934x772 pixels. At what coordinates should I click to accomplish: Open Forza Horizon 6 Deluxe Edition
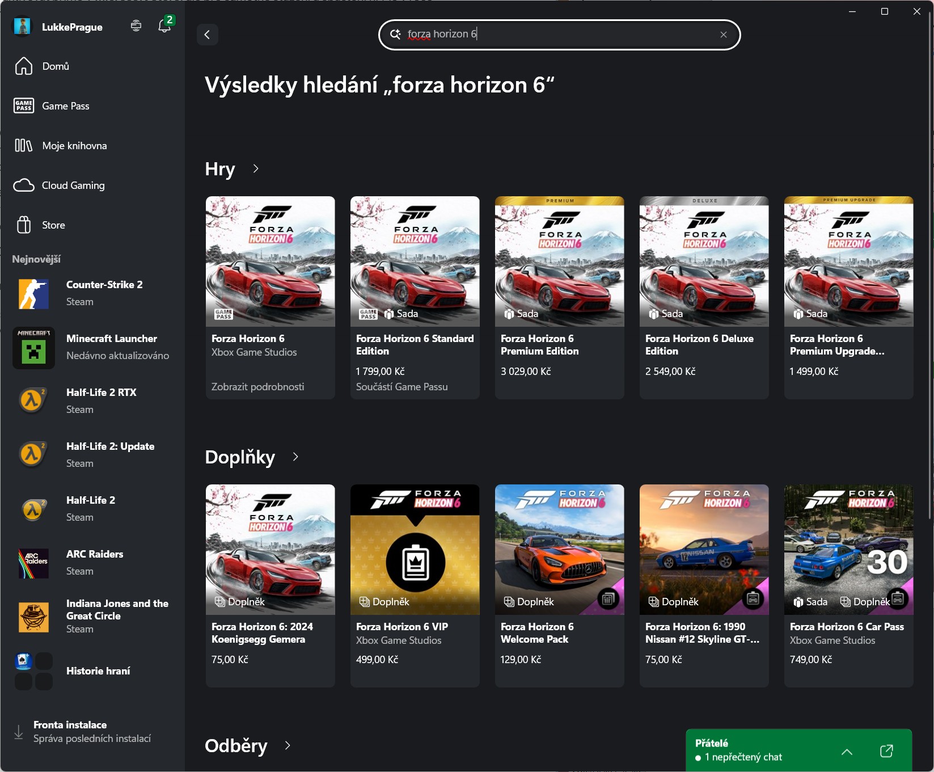704,298
